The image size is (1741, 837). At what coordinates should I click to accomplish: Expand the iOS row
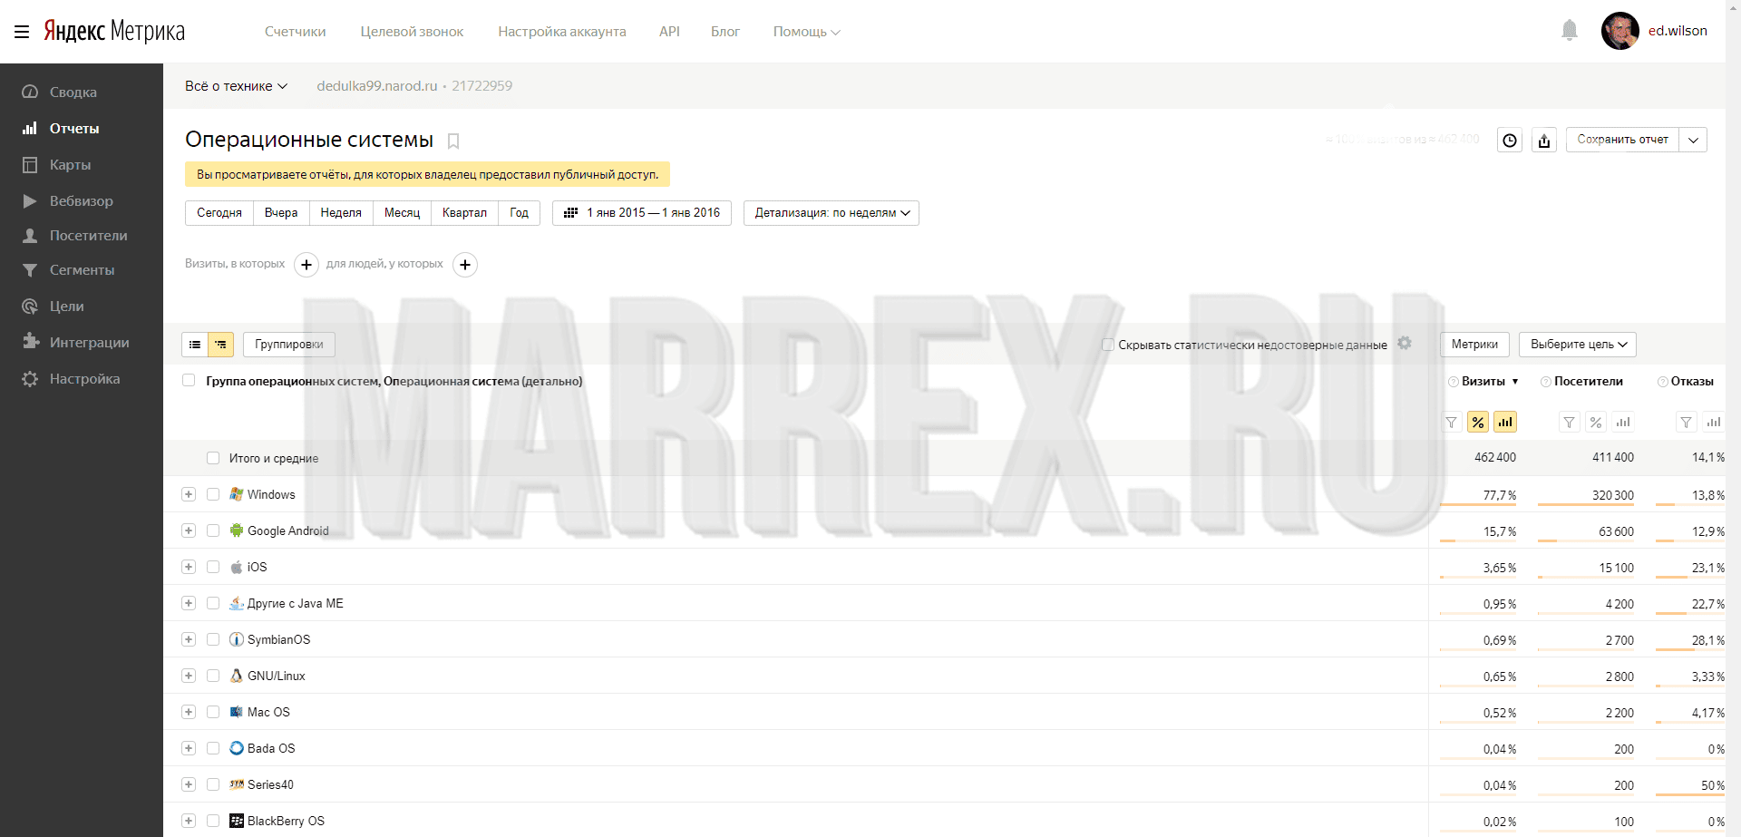[189, 567]
